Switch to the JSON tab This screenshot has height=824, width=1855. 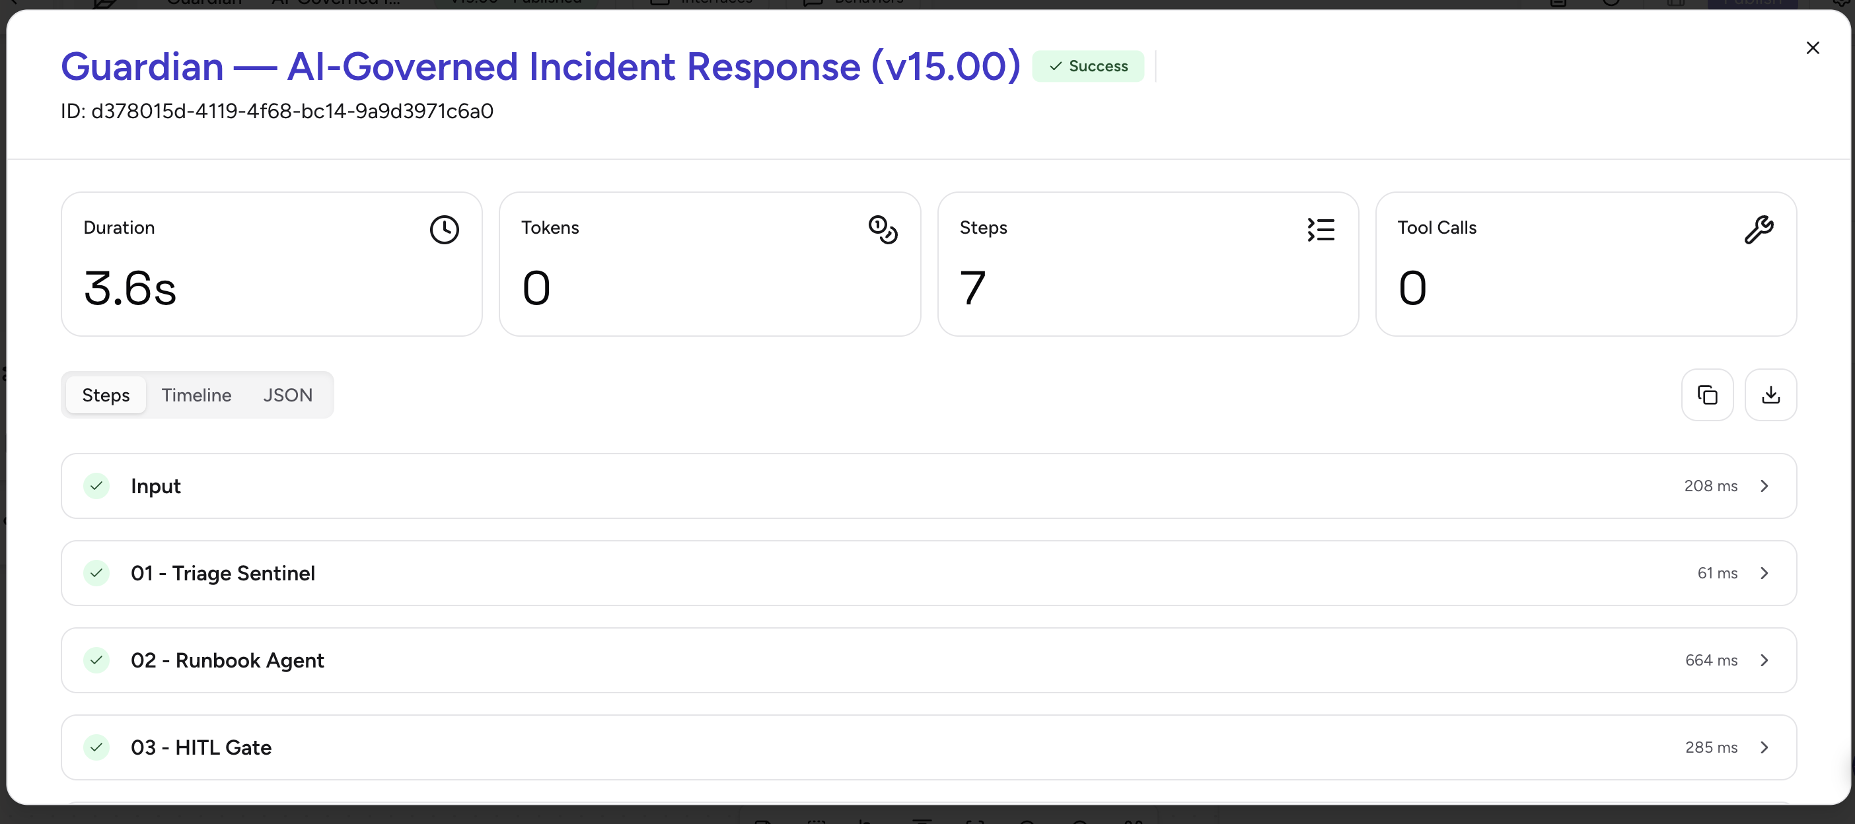point(287,395)
